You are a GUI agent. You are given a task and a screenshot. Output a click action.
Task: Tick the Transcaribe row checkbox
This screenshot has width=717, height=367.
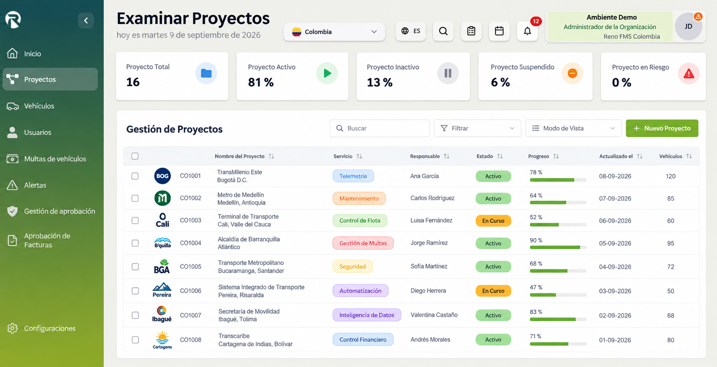(x=135, y=340)
